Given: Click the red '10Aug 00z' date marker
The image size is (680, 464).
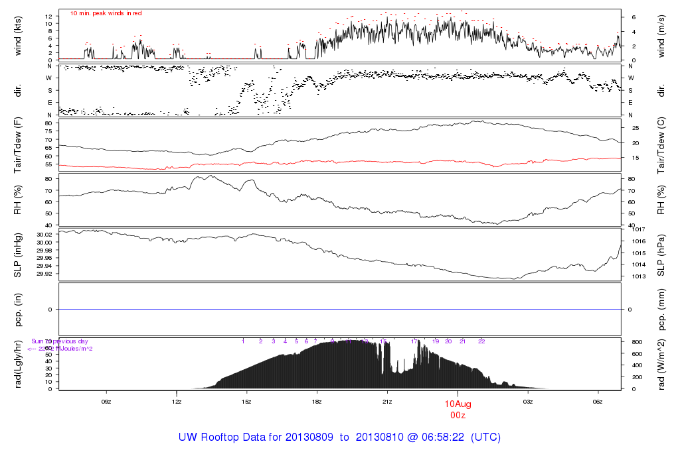Looking at the screenshot, I should (x=458, y=408).
